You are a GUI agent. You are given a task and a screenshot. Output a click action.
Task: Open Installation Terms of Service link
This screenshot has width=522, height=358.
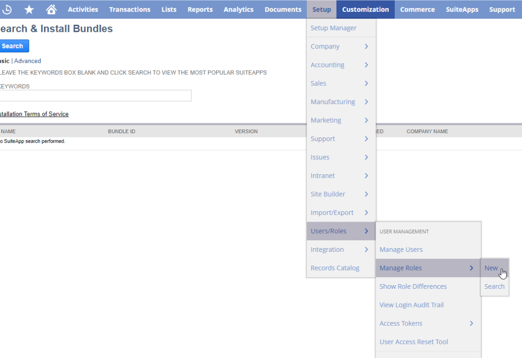click(x=34, y=114)
